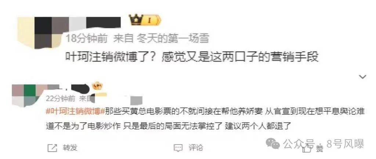Image resolution: width=376 pixels, height=159 pixels.
Task: Click the repost arrow icon beside 转发
Action: coord(53,148)
